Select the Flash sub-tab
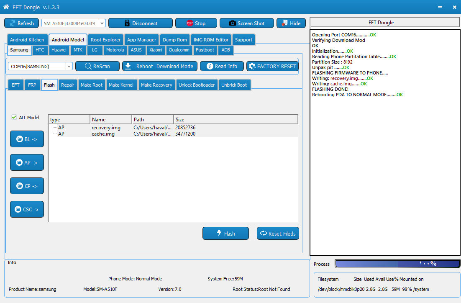 coord(49,85)
